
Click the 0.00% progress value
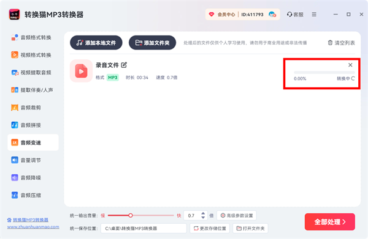coord(300,79)
